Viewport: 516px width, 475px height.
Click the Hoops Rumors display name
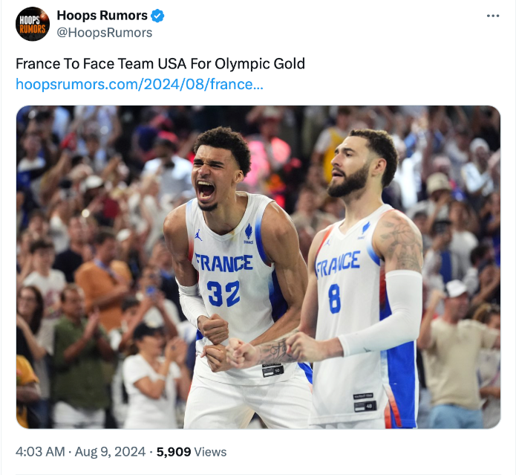102,16
